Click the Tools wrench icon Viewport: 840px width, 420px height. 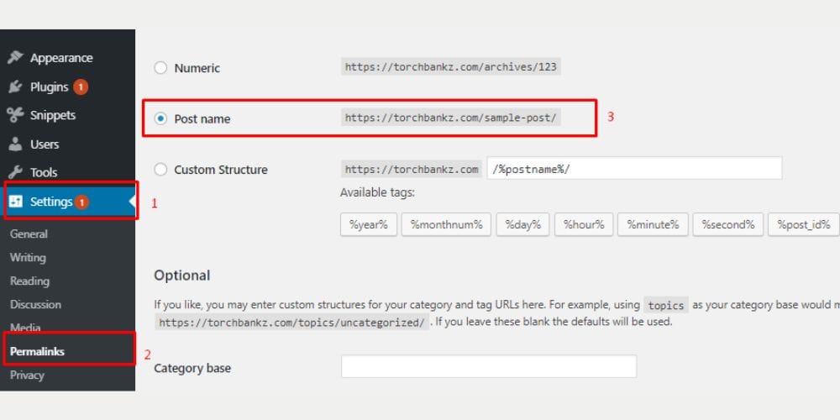tap(14, 172)
